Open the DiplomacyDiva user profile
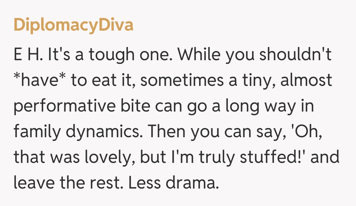Image resolution: width=356 pixels, height=206 pixels. pyautogui.click(x=73, y=25)
